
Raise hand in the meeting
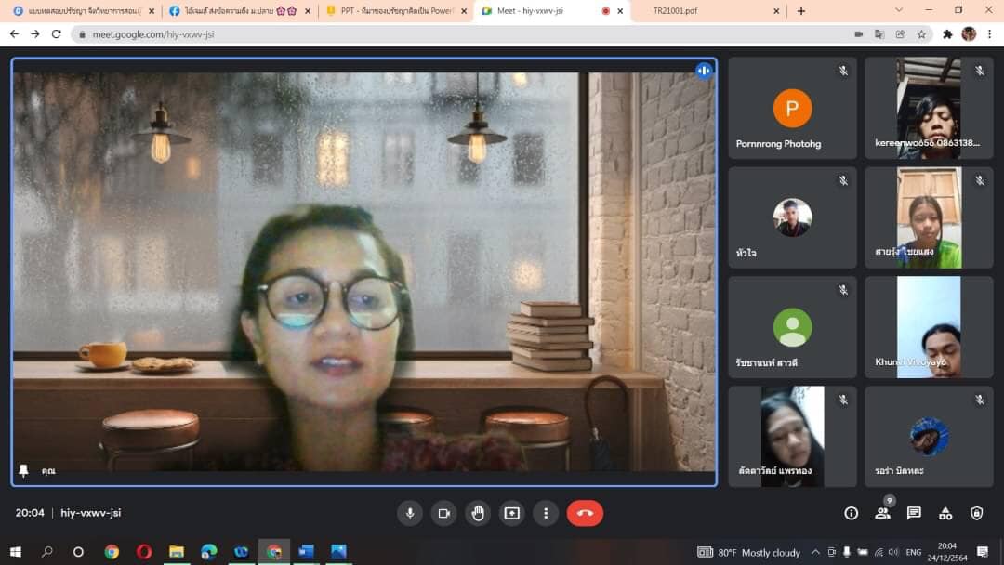478,513
